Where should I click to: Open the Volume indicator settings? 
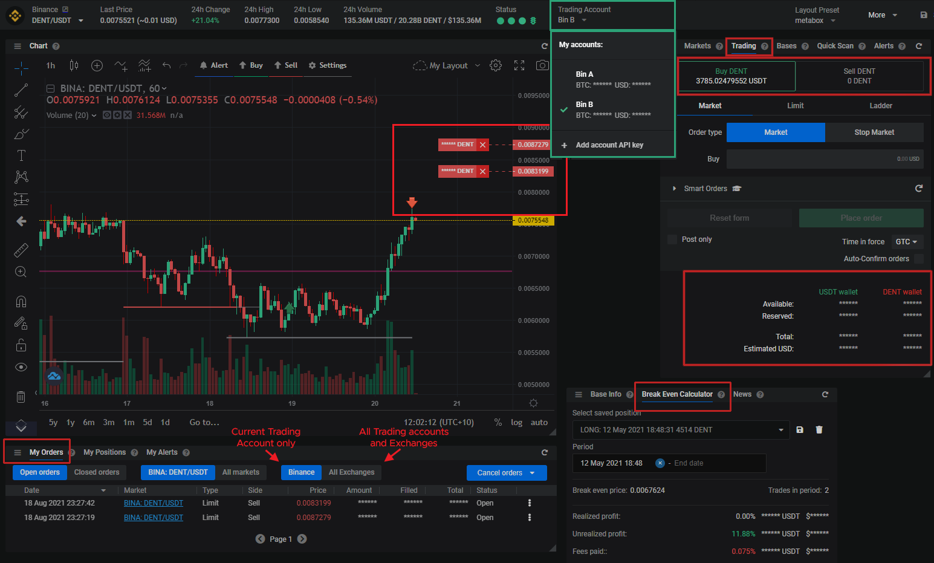117,115
